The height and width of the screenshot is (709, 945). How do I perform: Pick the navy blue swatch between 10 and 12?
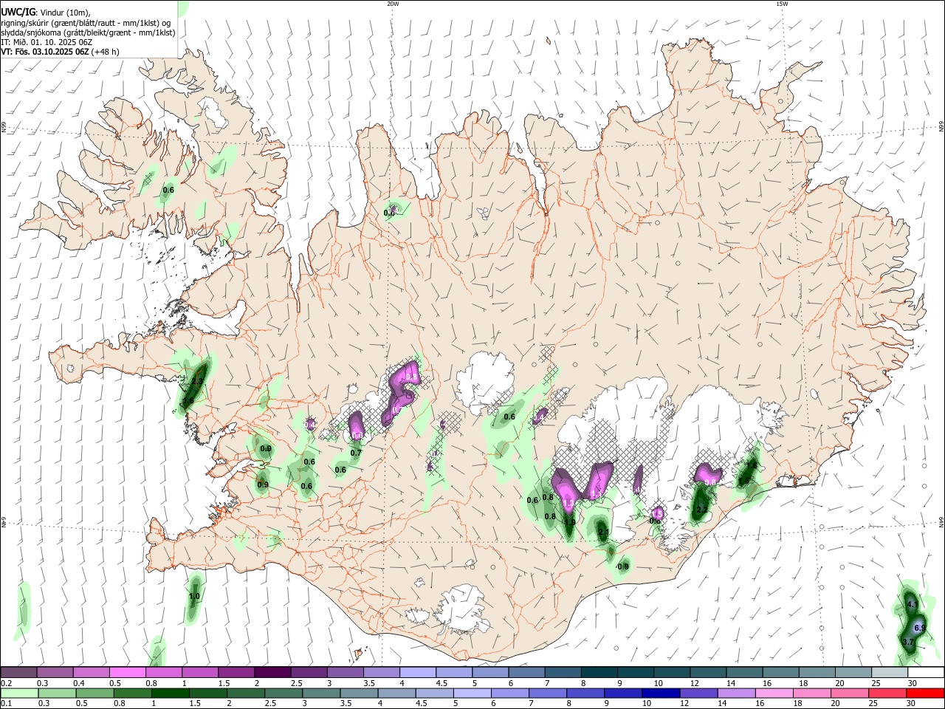[660, 693]
